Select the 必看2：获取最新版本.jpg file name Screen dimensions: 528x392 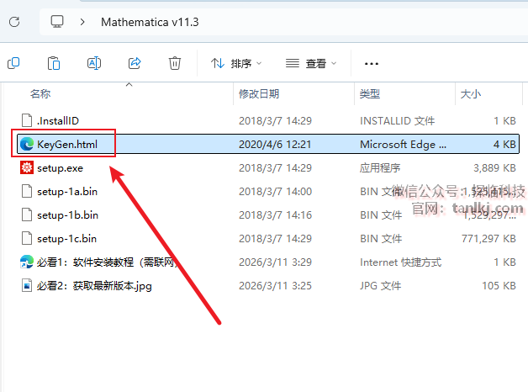94,285
